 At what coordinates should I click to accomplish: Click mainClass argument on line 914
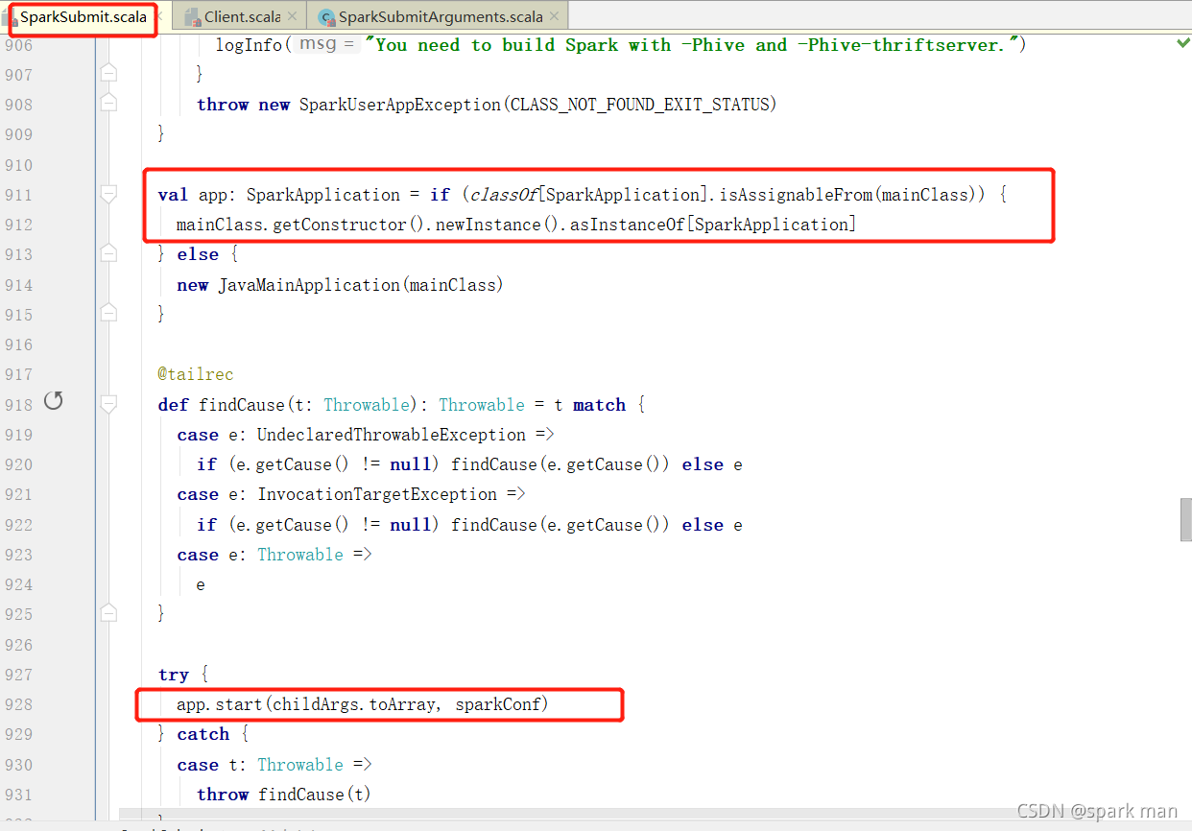point(451,285)
